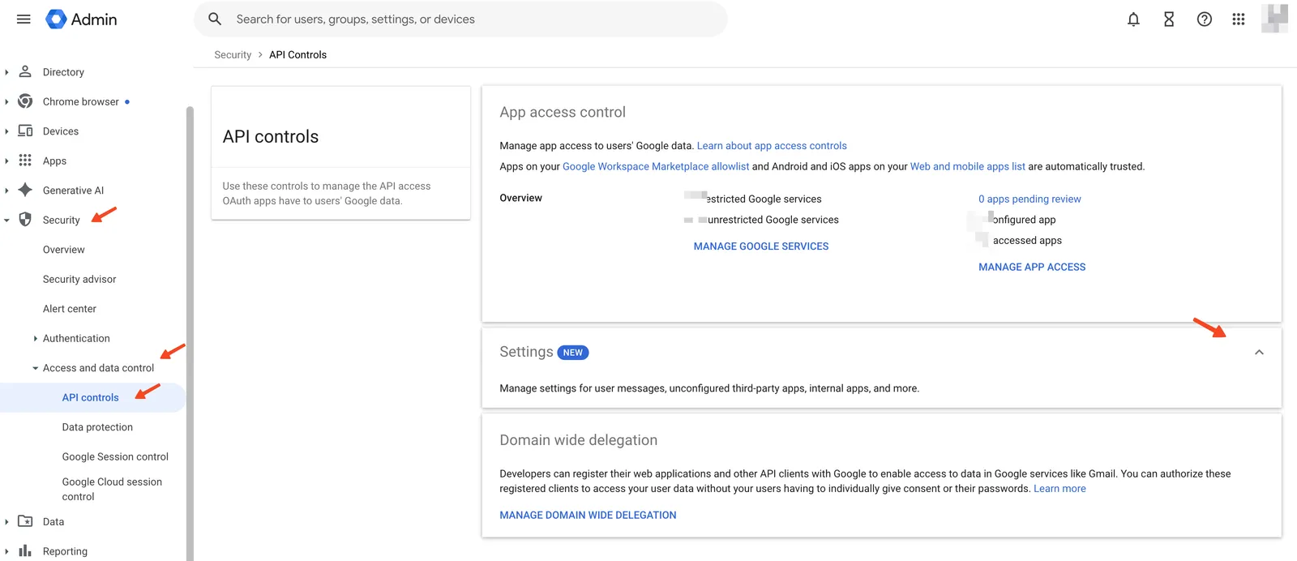
Task: Open the tasks hourglass icon
Action: click(x=1169, y=19)
